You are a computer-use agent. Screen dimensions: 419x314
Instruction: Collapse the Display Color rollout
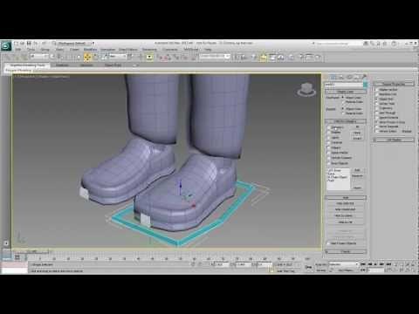pos(346,92)
